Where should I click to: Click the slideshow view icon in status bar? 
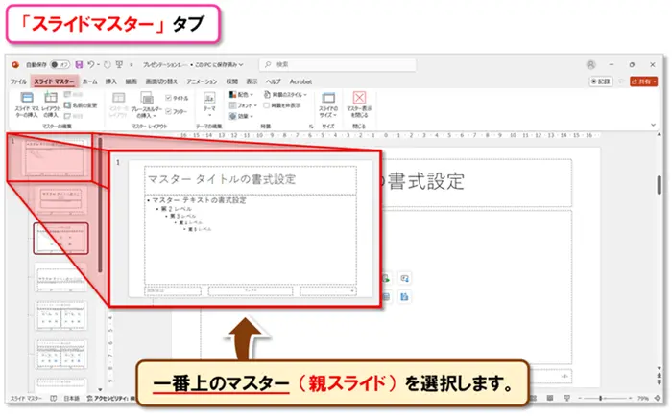pyautogui.click(x=567, y=398)
